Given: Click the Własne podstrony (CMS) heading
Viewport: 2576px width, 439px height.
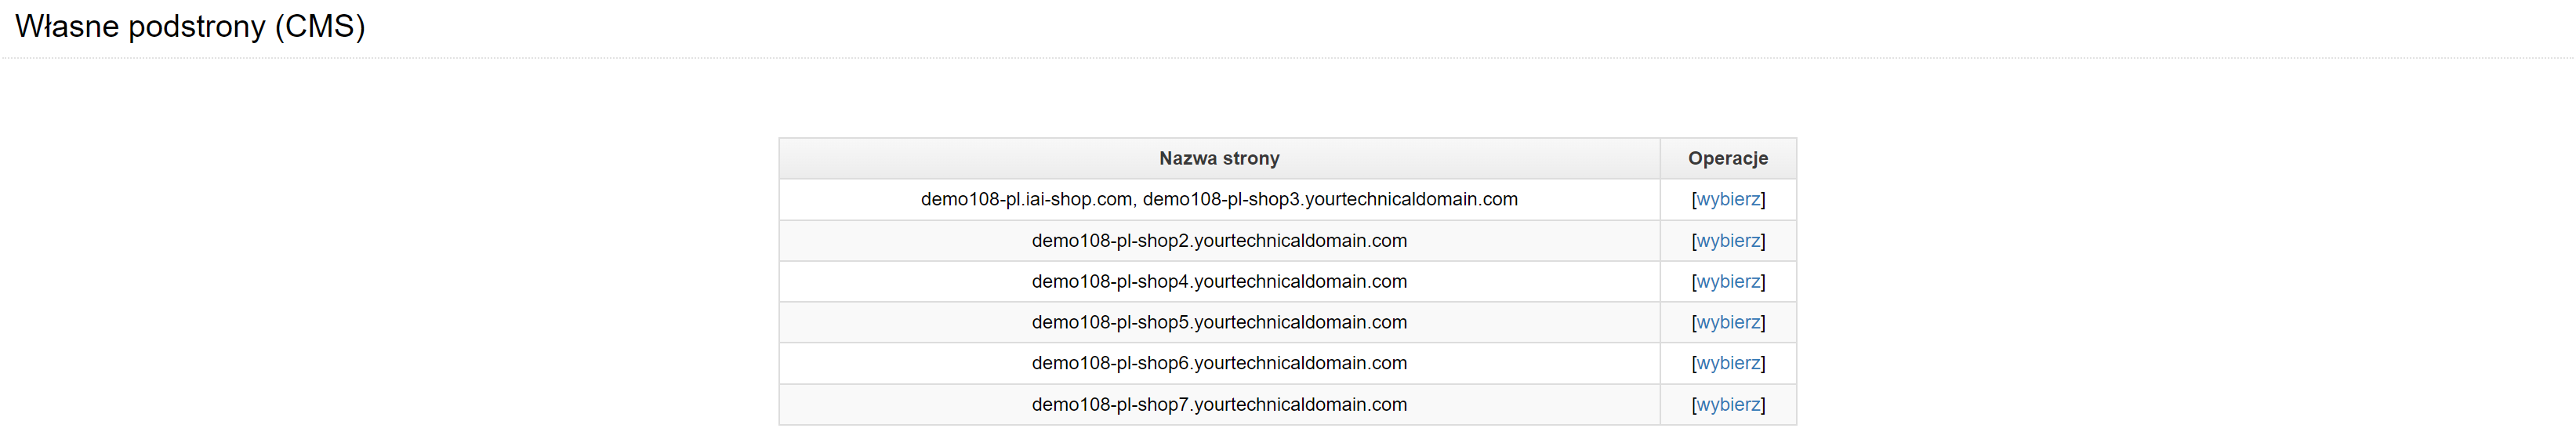Looking at the screenshot, I should [x=190, y=26].
